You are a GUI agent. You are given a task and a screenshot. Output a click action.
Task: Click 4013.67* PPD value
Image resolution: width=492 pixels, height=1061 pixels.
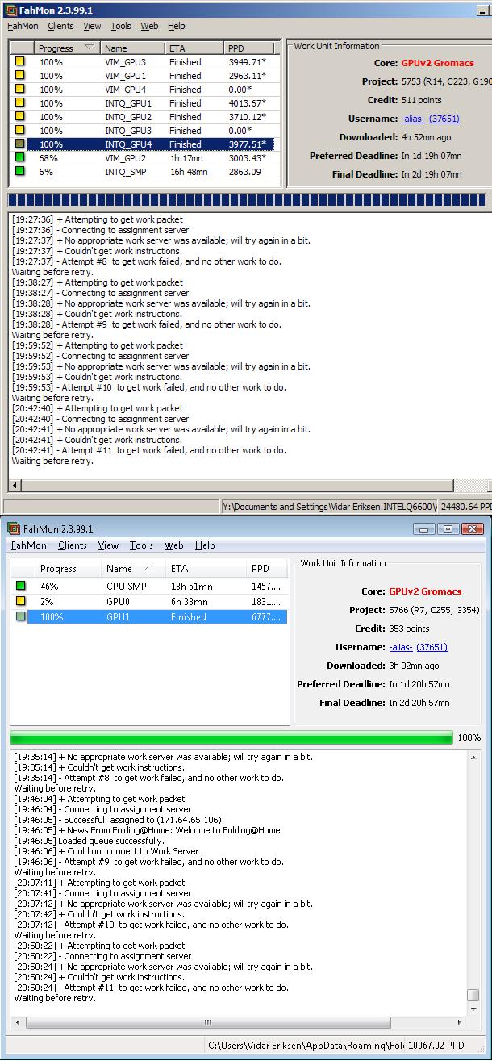(x=248, y=103)
